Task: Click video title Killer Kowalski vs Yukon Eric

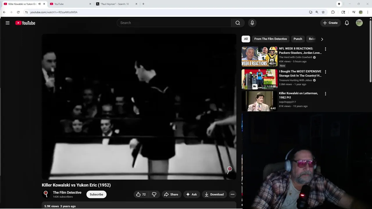Action: (x=76, y=185)
